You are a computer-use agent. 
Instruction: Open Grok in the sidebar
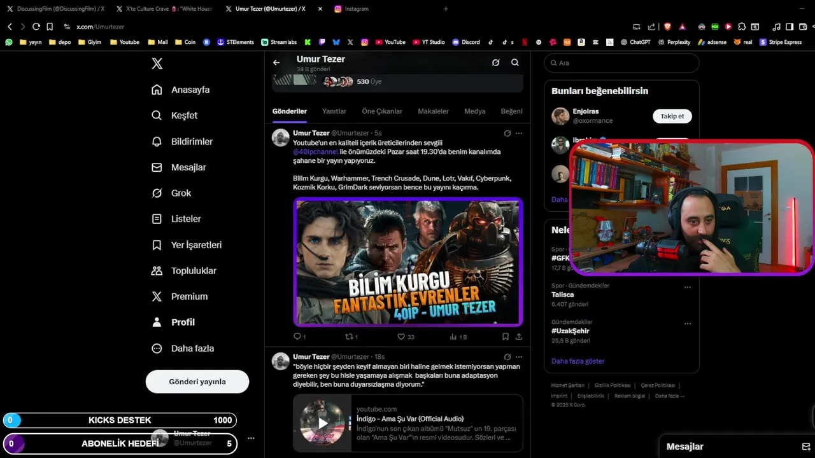click(x=171, y=193)
